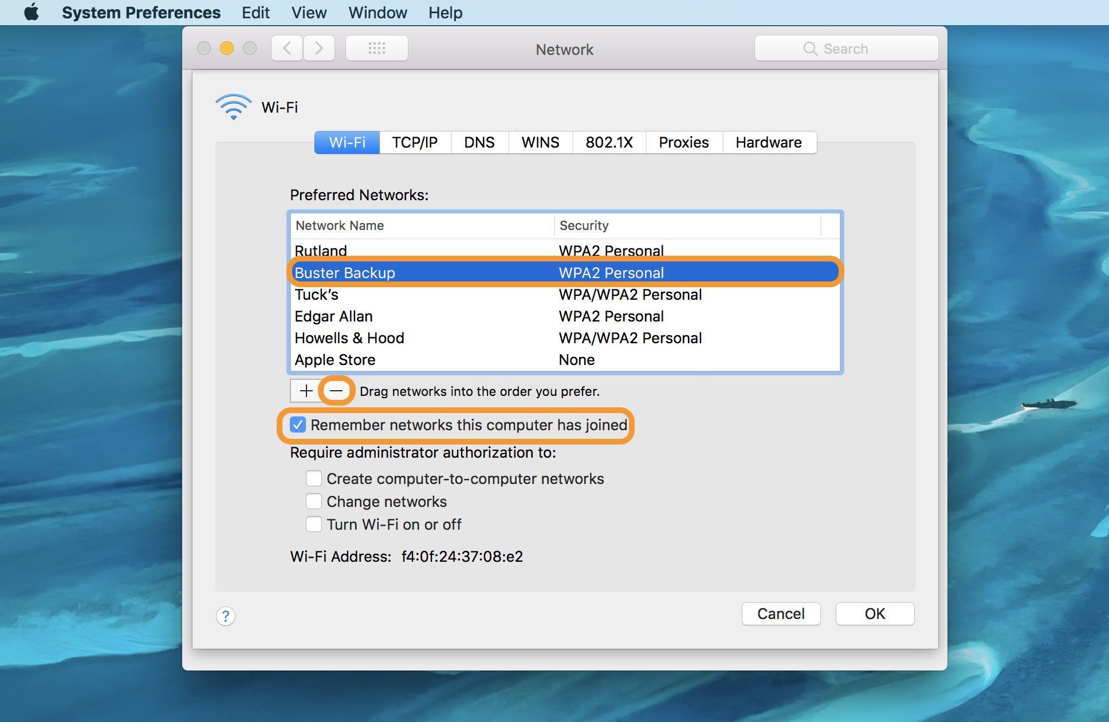Sort by Security column header
Viewport: 1109px width, 722px height.
687,225
